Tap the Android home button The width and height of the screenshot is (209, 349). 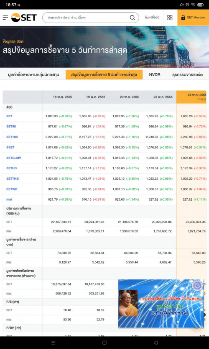pyautogui.click(x=104, y=343)
